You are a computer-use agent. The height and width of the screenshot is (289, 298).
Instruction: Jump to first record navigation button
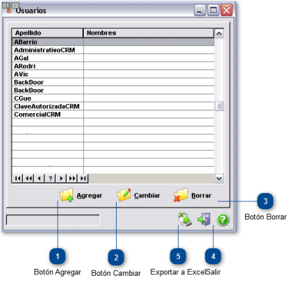tap(17, 179)
